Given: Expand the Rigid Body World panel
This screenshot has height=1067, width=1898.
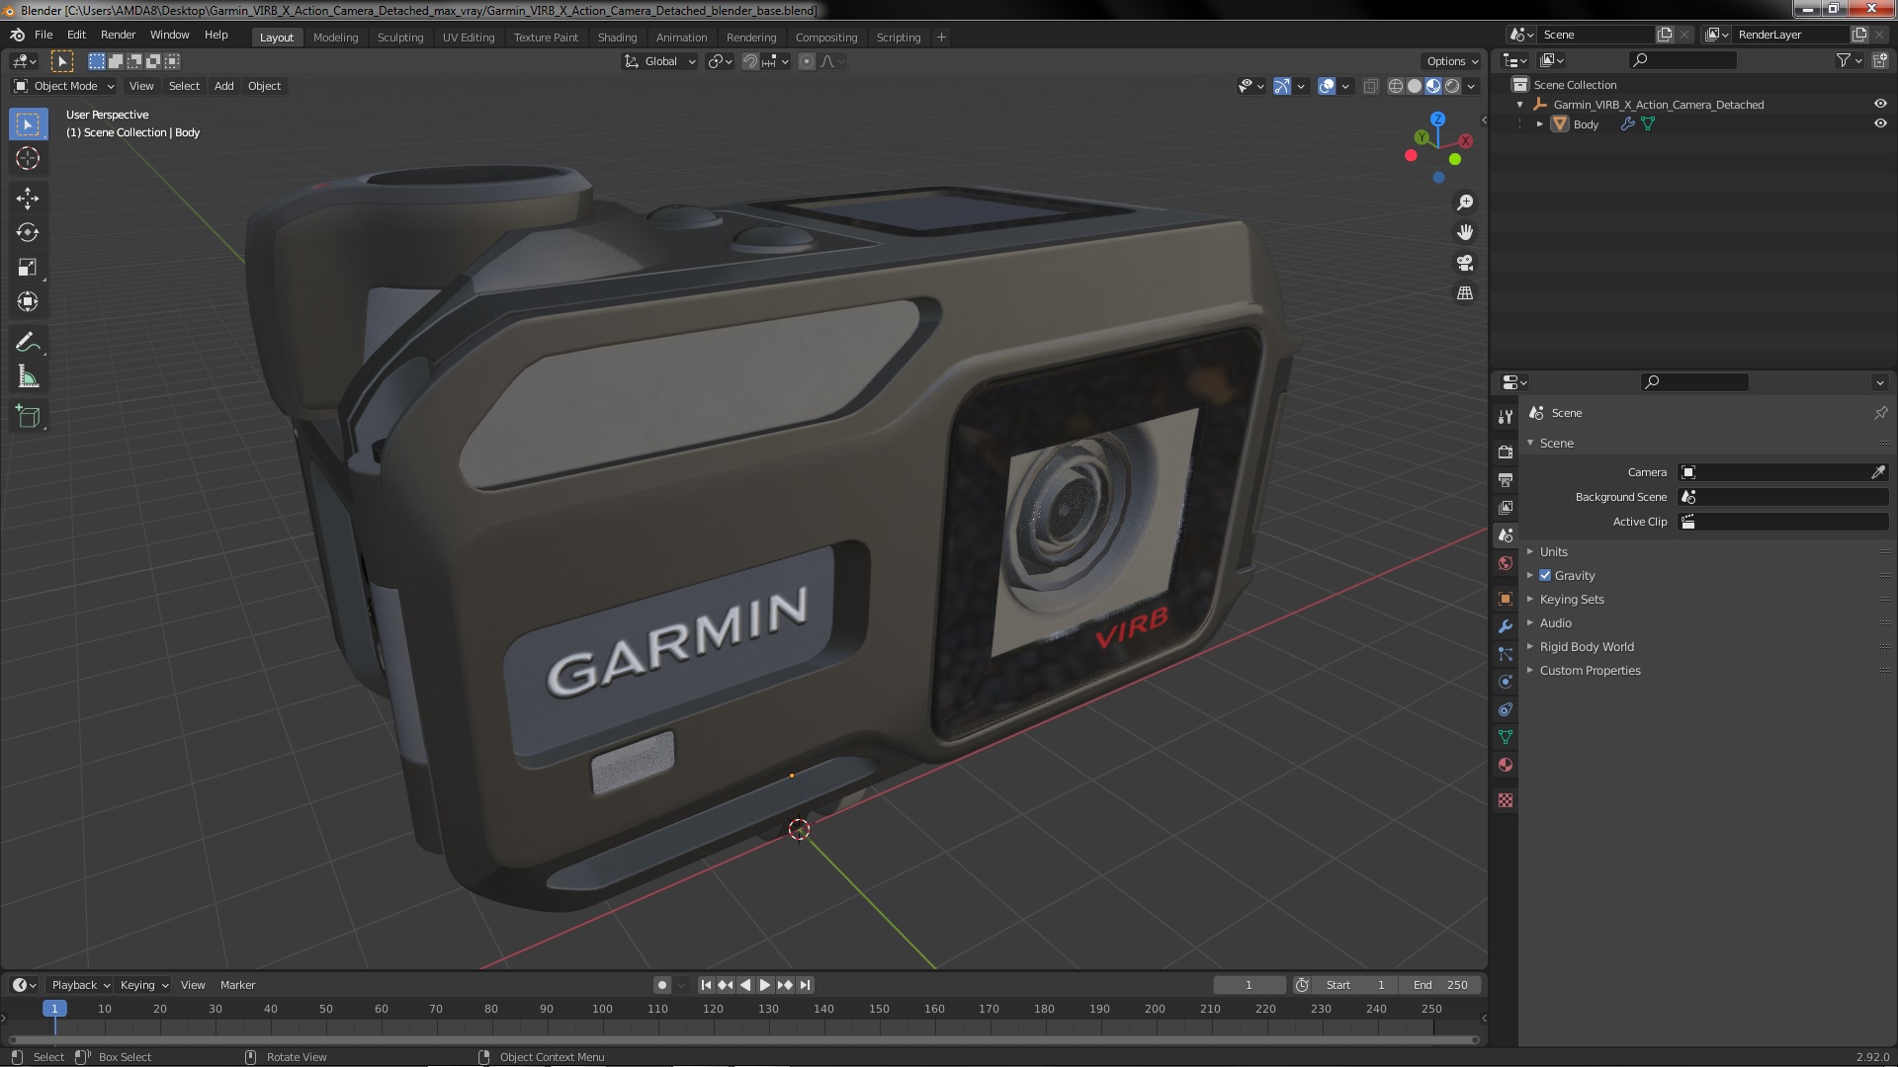Looking at the screenshot, I should pyautogui.click(x=1587, y=646).
